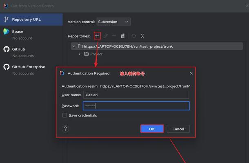Open the help question mark button

[x=65, y=129]
